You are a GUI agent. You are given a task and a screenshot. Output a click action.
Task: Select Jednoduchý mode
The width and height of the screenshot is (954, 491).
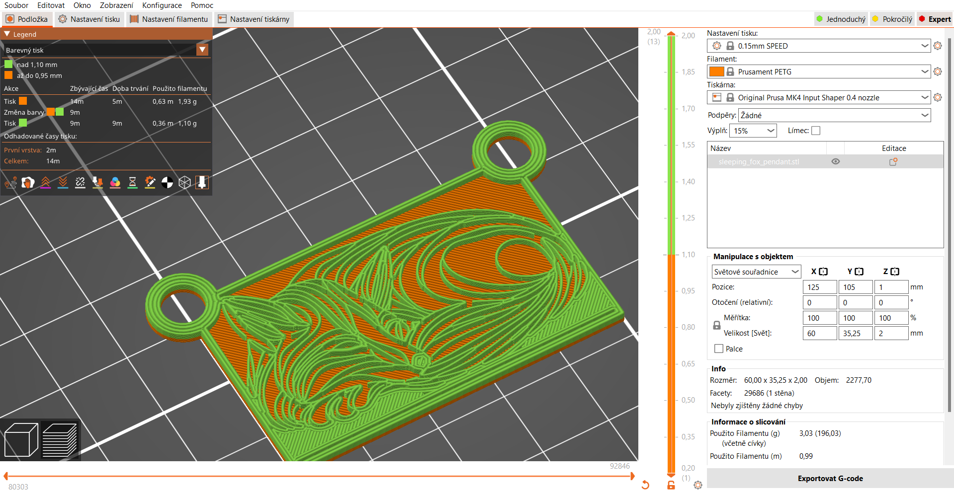pyautogui.click(x=841, y=19)
